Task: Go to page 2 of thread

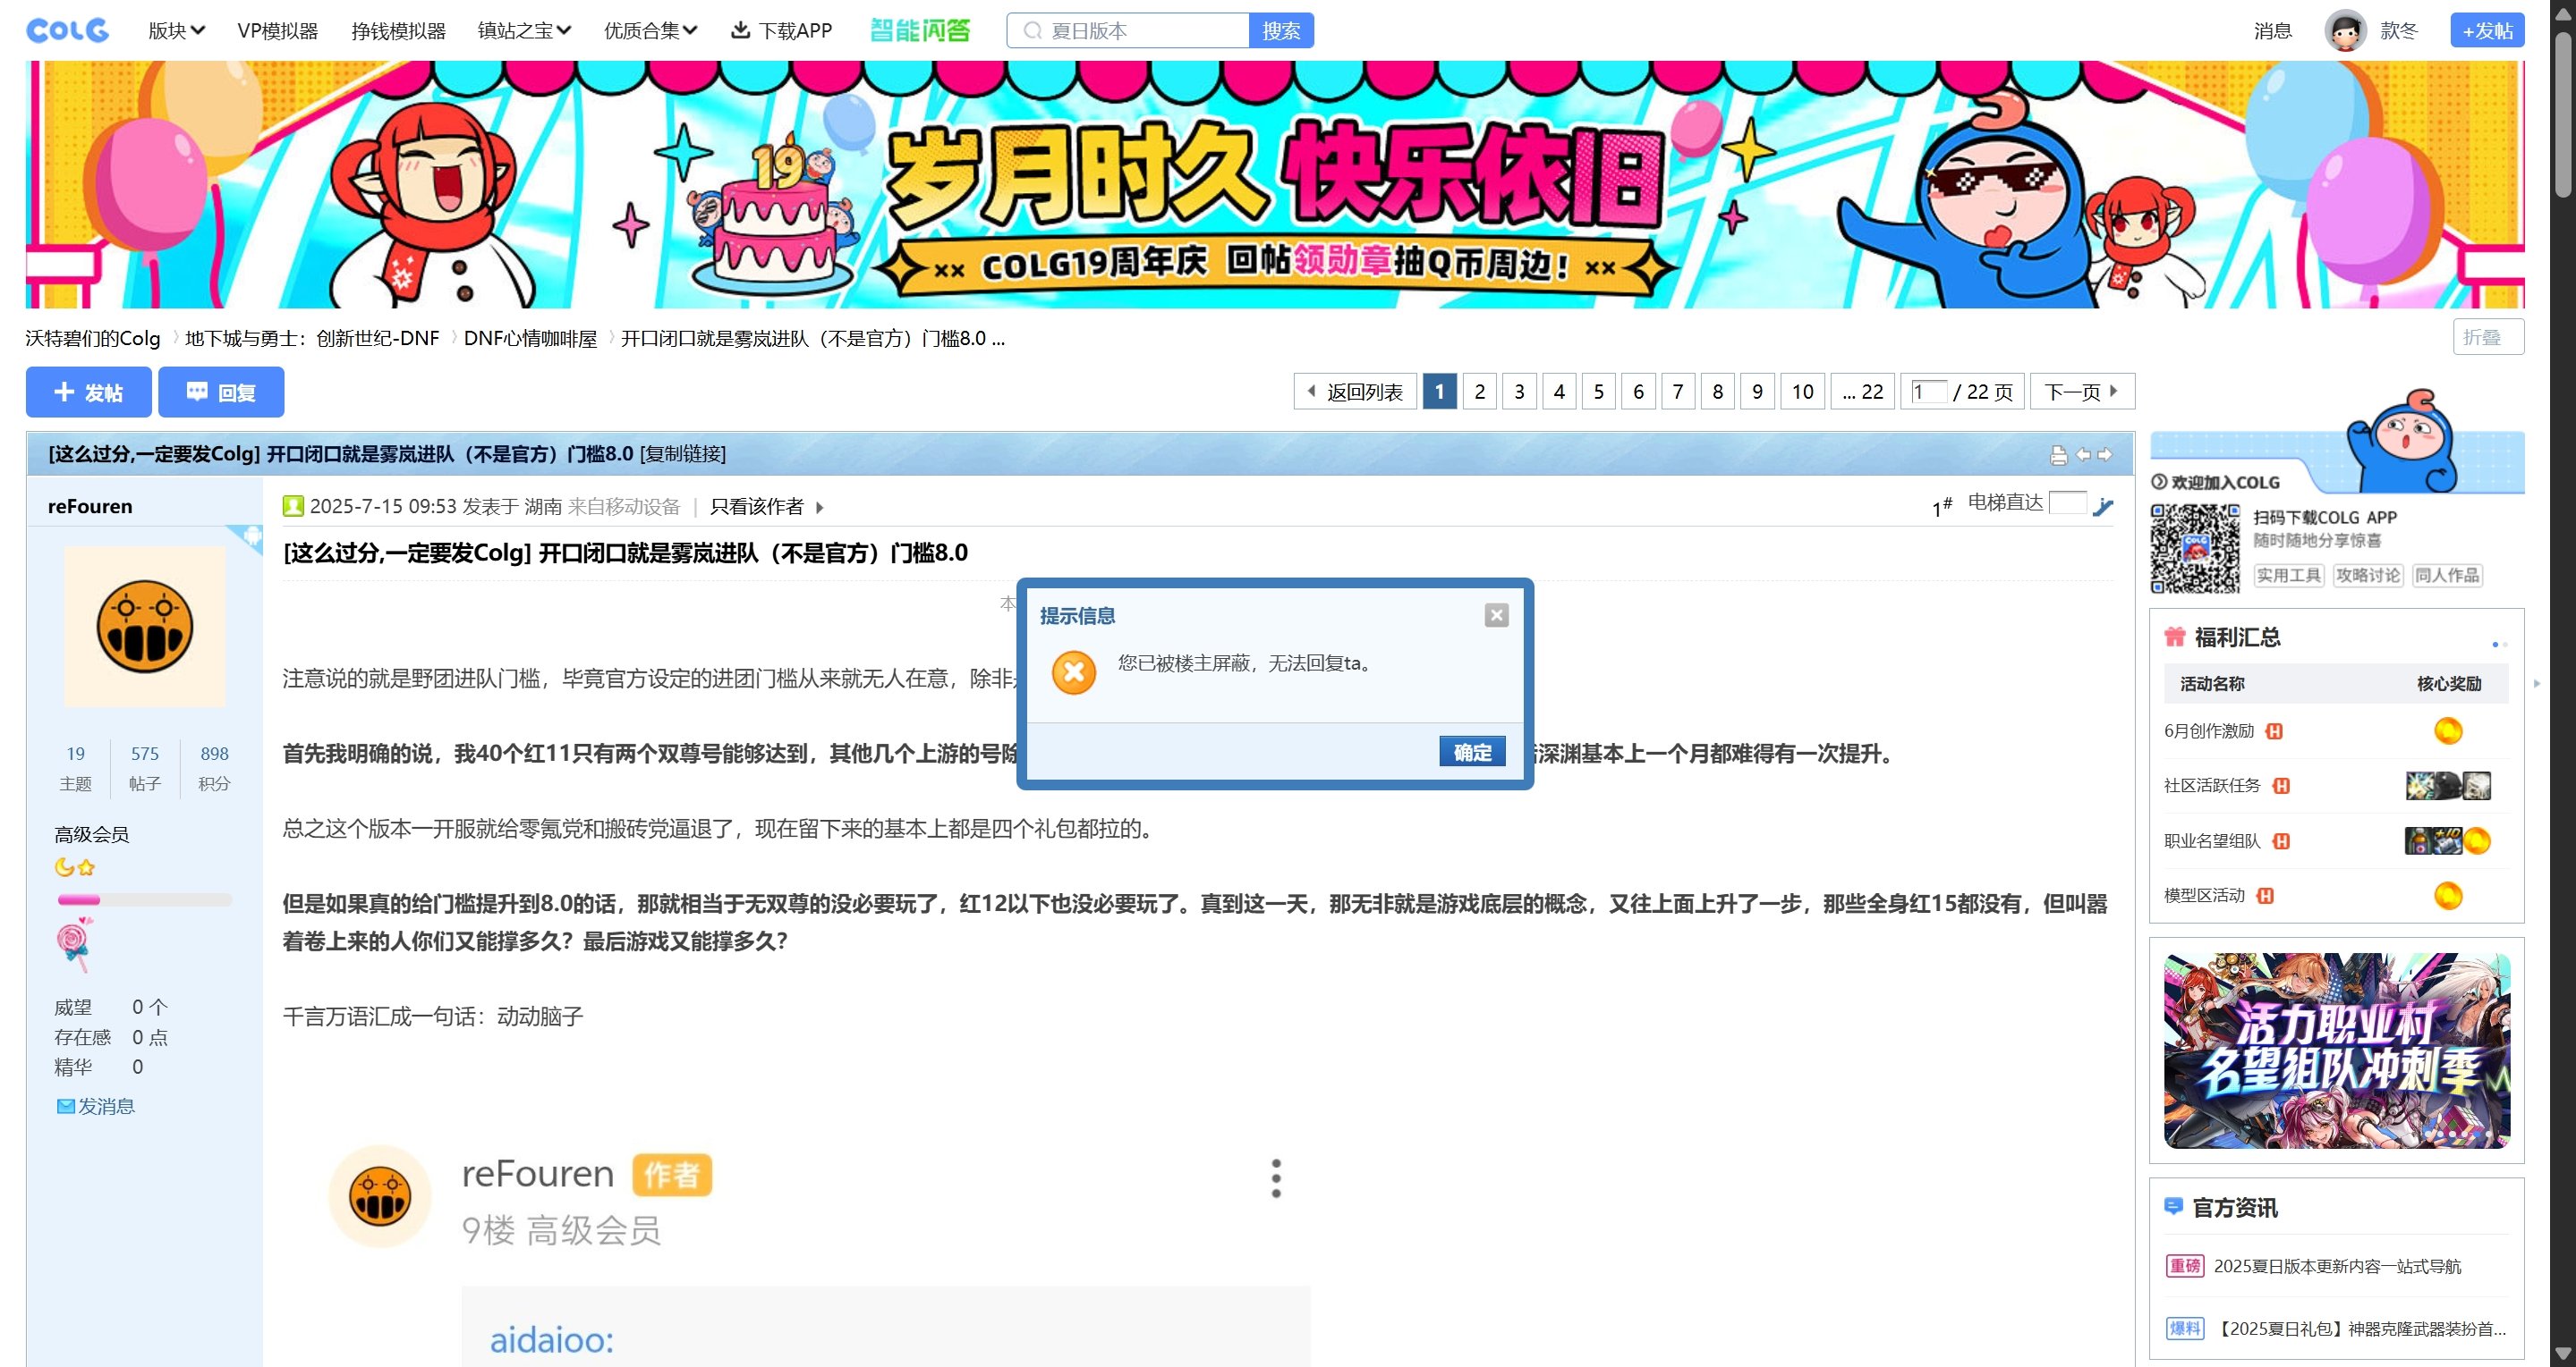Action: 1479,392
